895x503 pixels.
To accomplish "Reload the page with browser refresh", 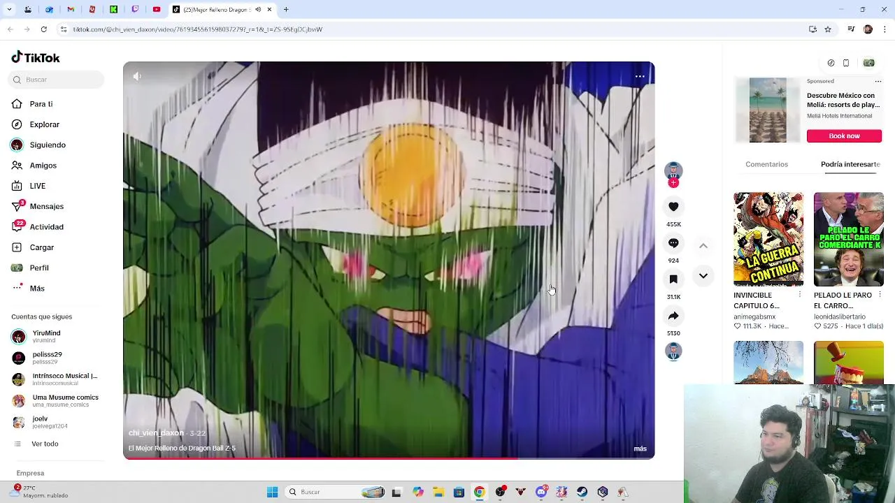I will [x=44, y=29].
